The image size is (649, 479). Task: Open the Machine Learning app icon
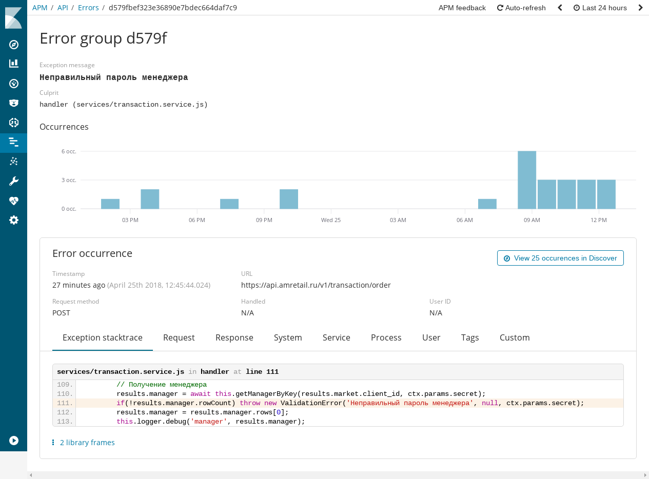click(x=13, y=123)
